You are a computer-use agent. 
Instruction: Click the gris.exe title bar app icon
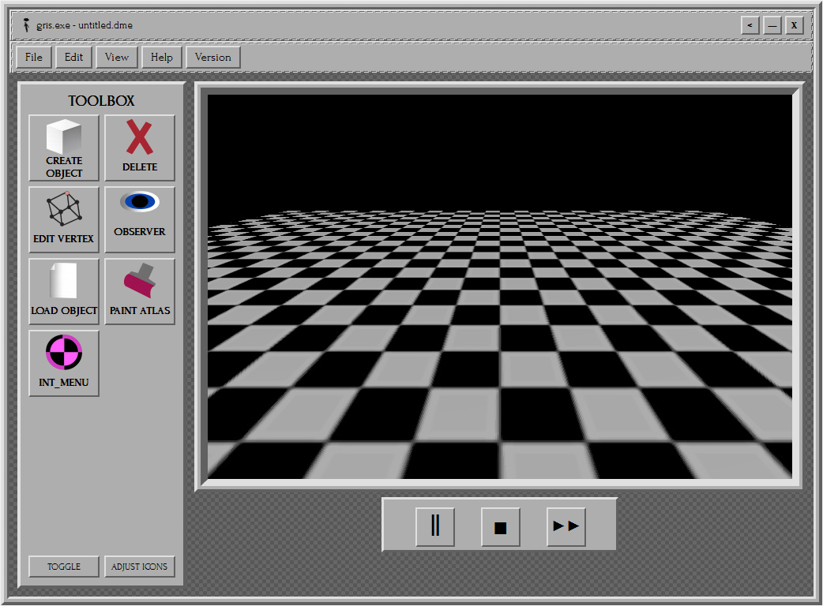click(x=27, y=25)
